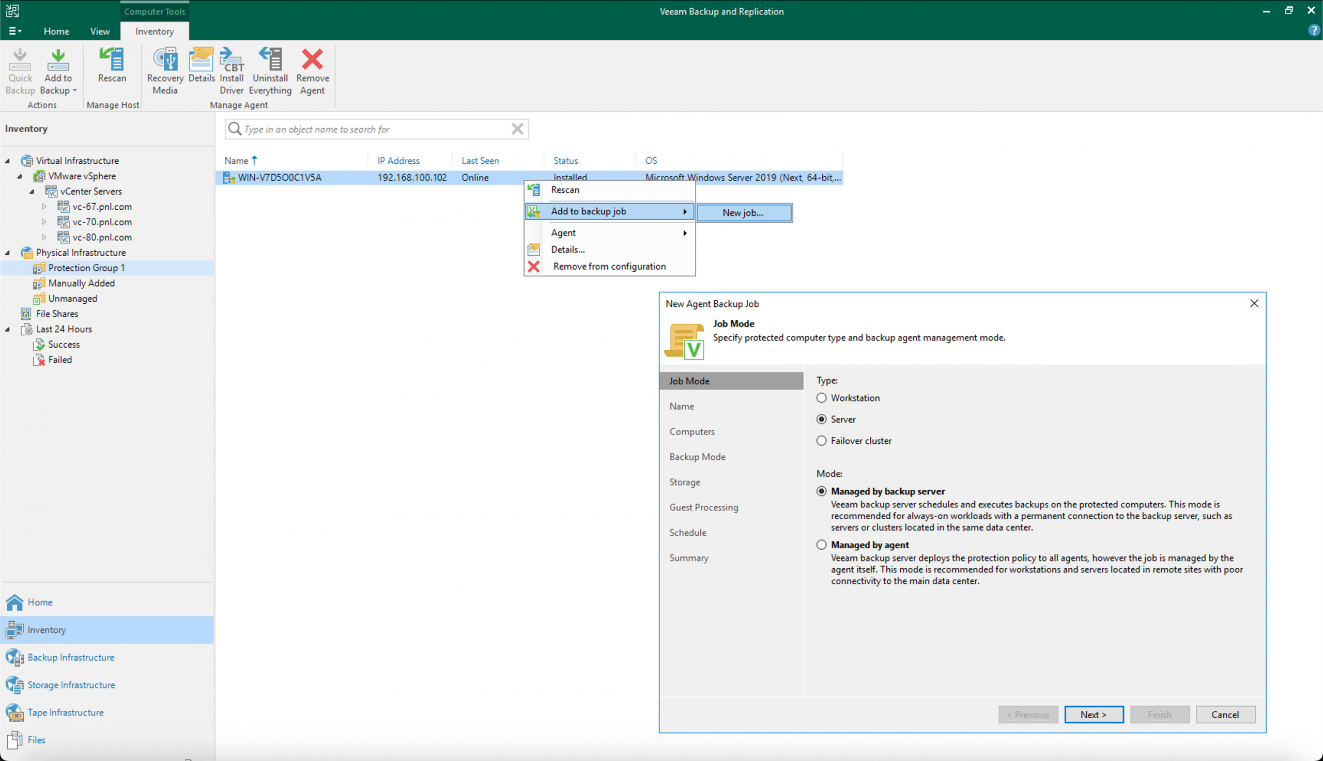
Task: Expand the vc-67.pnl.com server node
Action: click(44, 207)
